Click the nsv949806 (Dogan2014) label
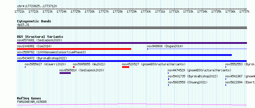The height and width of the screenshot is (108, 255). coord(165,46)
